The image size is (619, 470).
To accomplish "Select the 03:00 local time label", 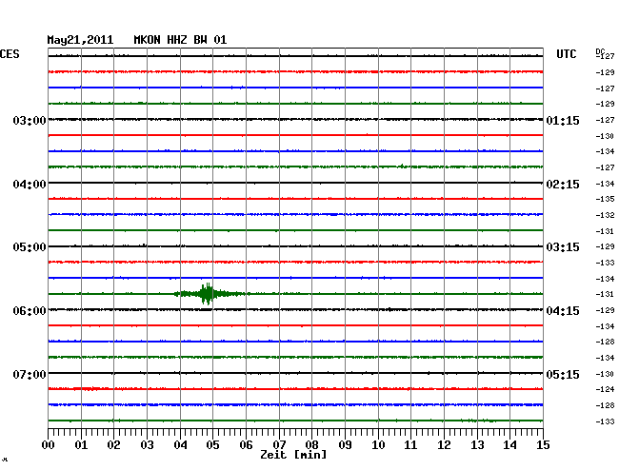I will point(30,120).
